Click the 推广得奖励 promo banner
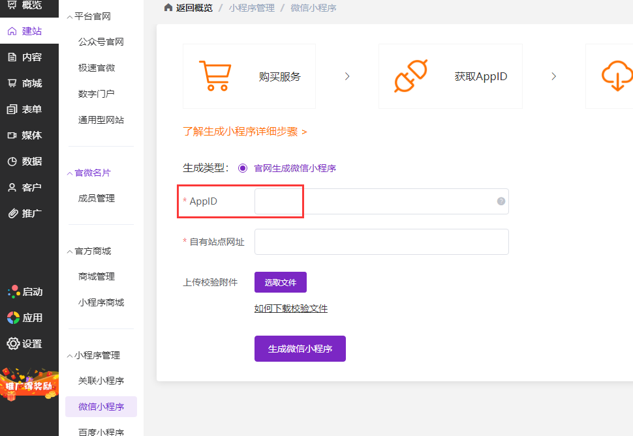633x436 pixels. point(29,383)
